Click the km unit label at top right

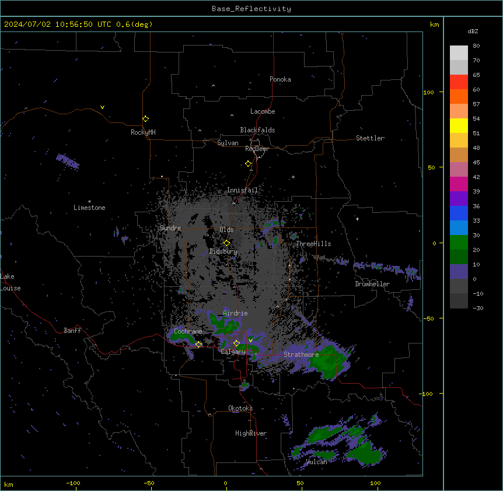(435, 24)
